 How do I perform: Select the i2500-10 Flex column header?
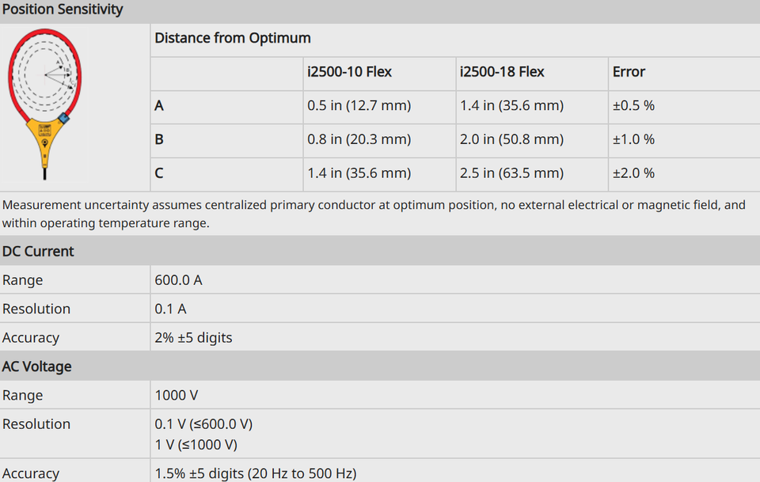click(349, 72)
